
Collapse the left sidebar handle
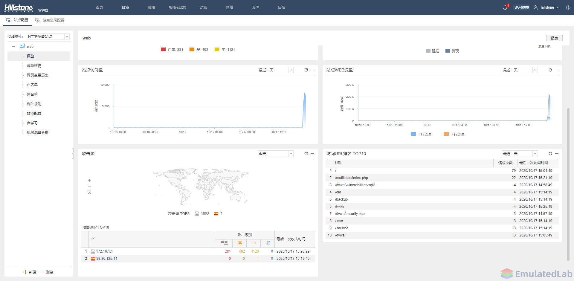point(73,153)
